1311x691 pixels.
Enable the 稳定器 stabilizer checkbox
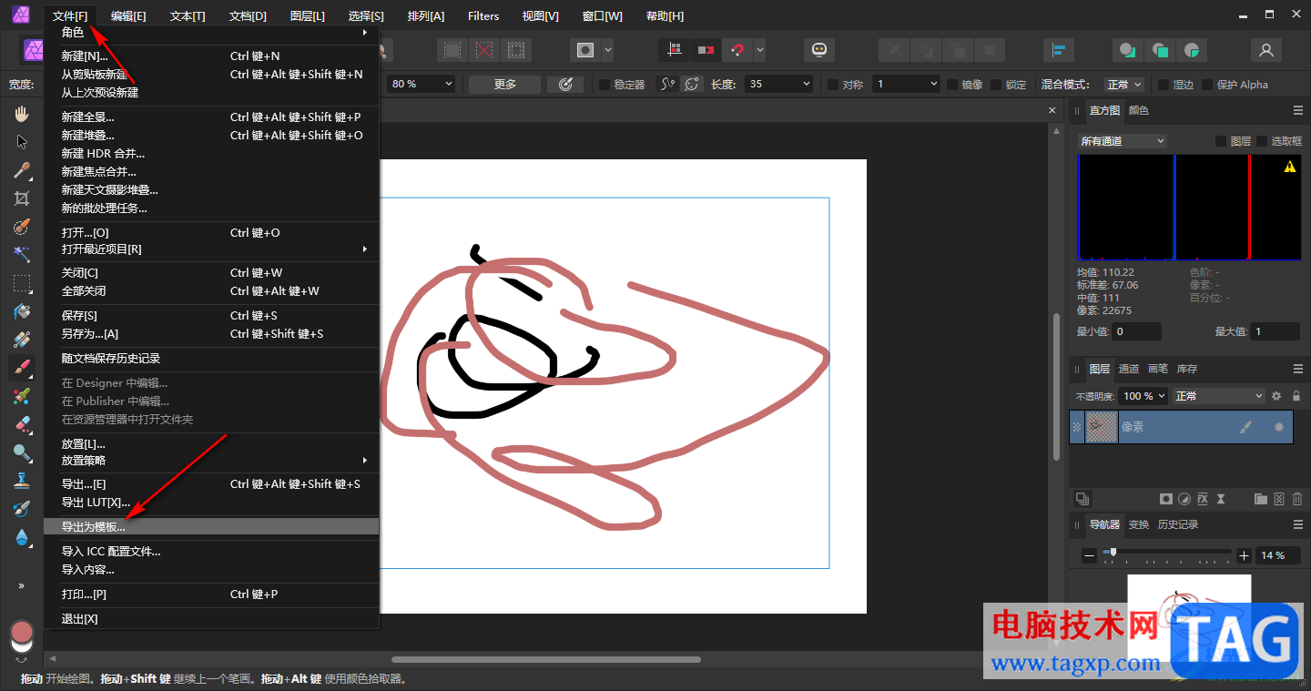click(605, 85)
